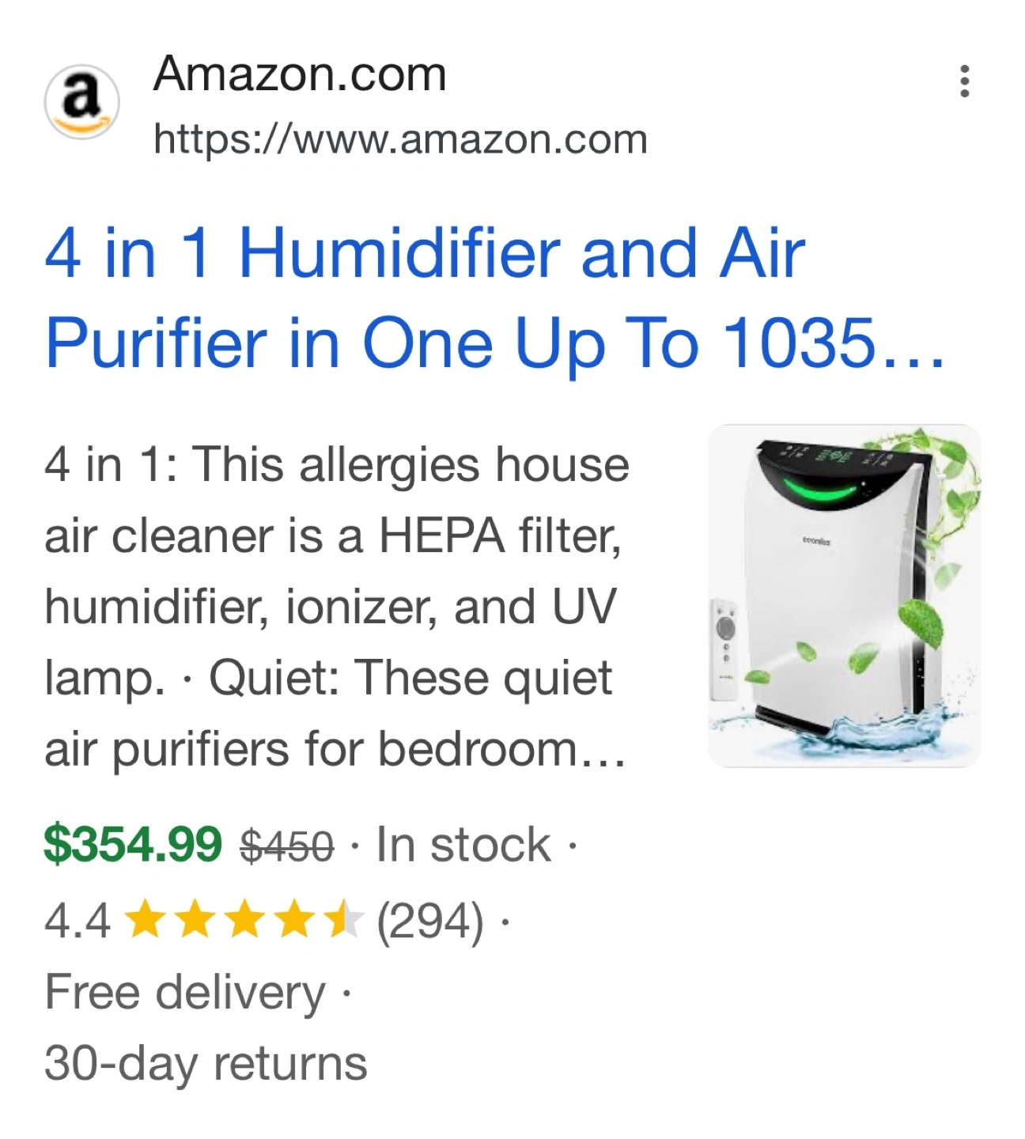
Task: Click the (294) review count
Action: click(430, 922)
